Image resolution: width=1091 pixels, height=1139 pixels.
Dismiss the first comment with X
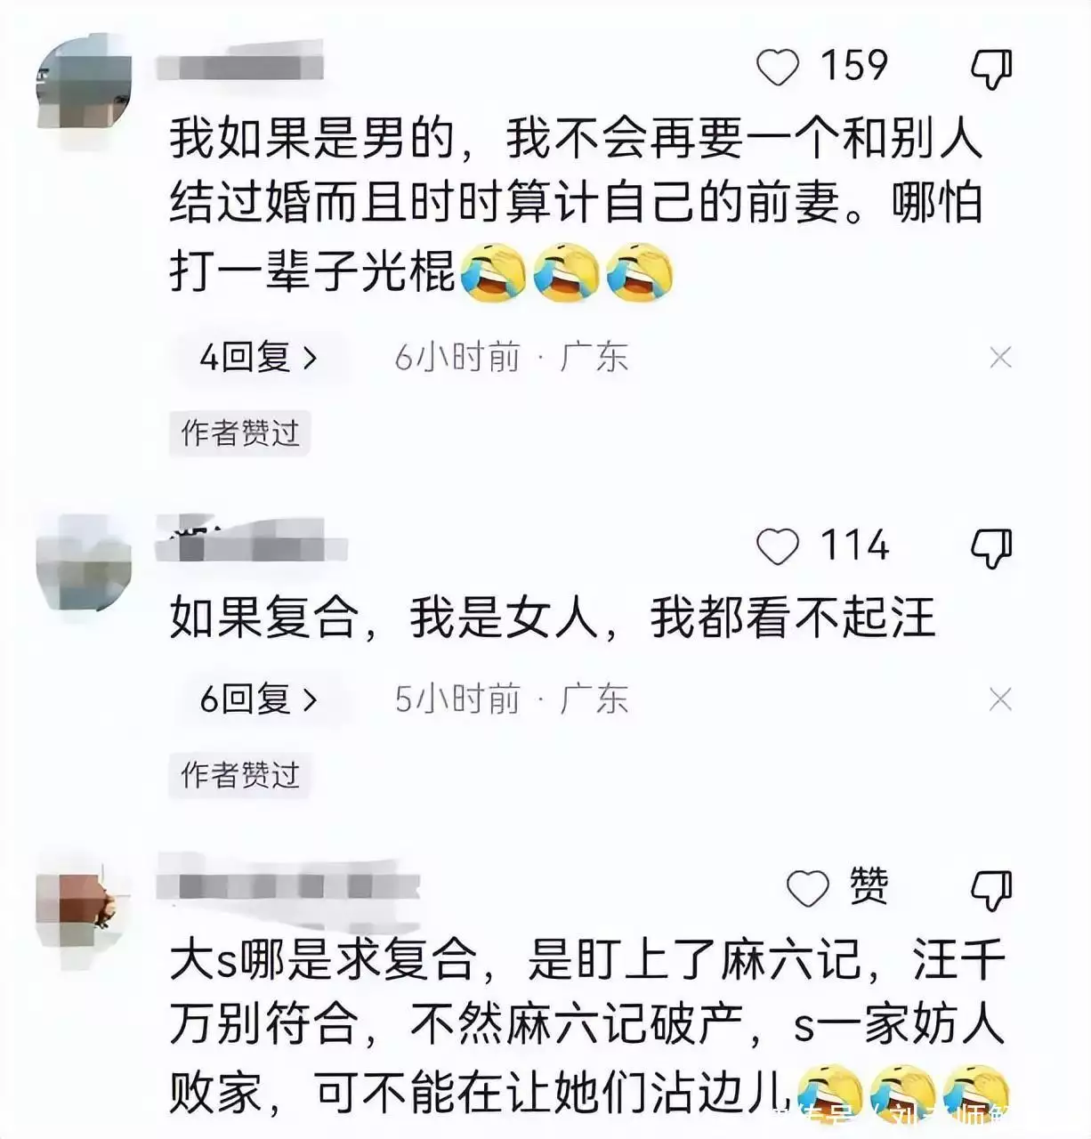1000,358
